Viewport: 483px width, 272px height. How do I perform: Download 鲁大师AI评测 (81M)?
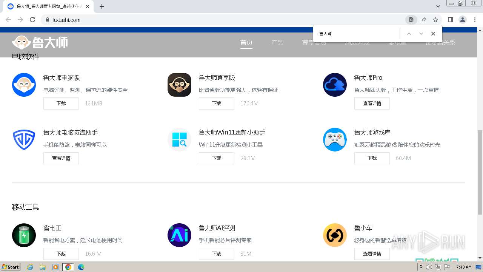click(217, 254)
